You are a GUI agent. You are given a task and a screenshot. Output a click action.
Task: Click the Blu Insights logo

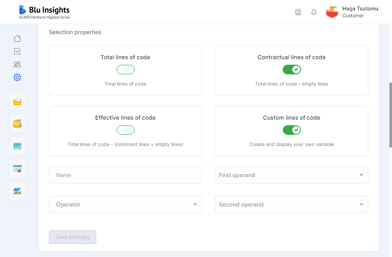[44, 12]
